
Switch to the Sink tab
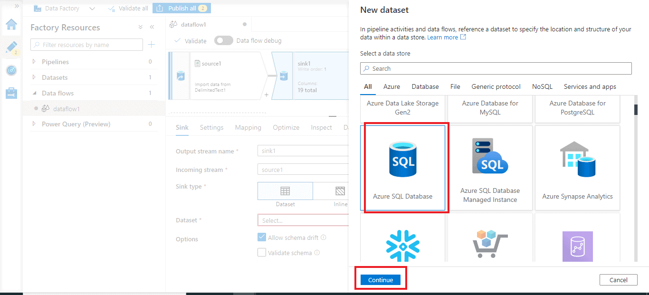[182, 127]
